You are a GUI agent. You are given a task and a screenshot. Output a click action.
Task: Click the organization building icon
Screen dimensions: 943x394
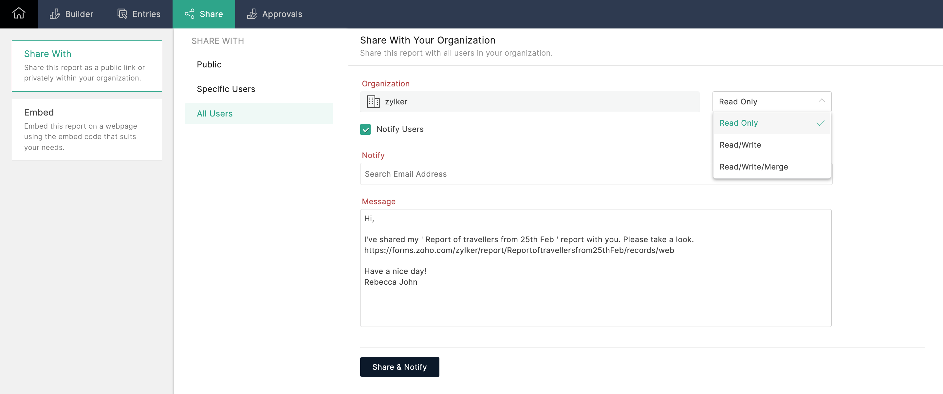373,101
